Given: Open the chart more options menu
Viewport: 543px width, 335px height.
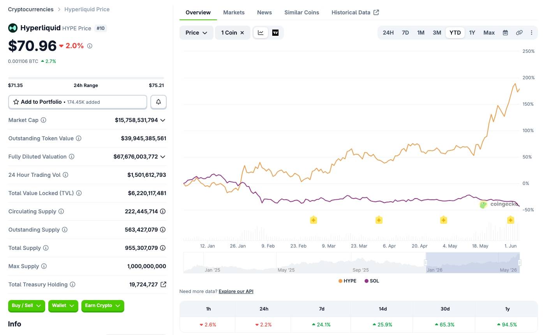Looking at the screenshot, I should click(x=532, y=33).
